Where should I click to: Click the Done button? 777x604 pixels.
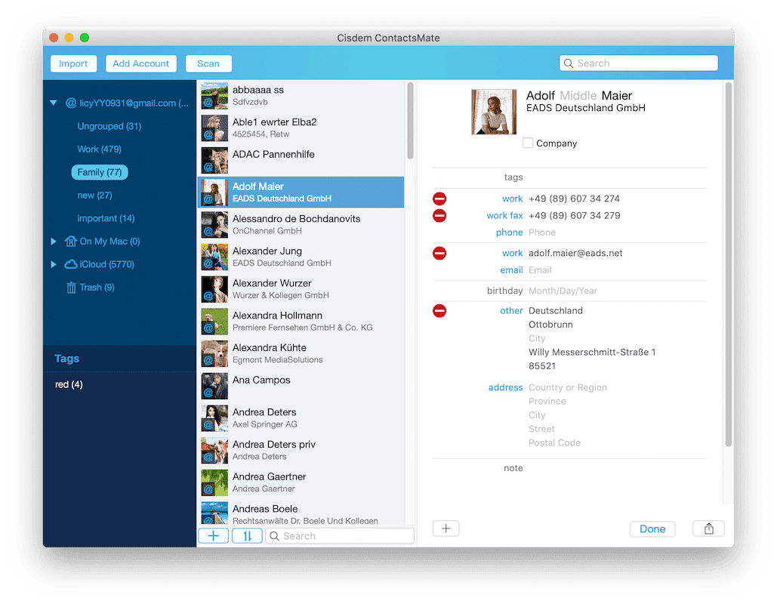tap(652, 528)
